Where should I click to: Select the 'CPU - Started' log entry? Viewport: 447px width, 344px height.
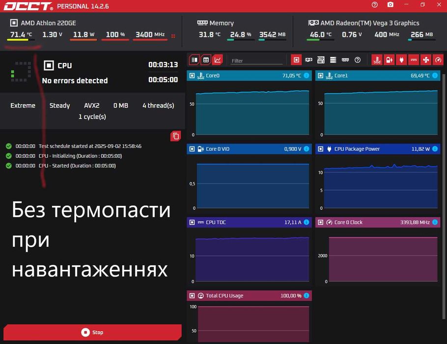[61, 166]
